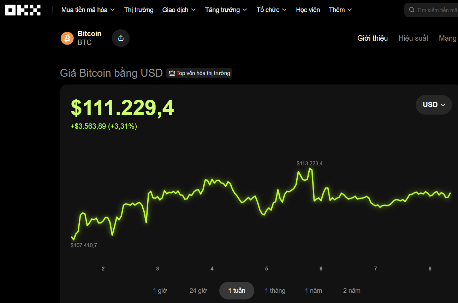Click the $113.223,4 peak on the chart
The height and width of the screenshot is (303, 458).
click(310, 169)
